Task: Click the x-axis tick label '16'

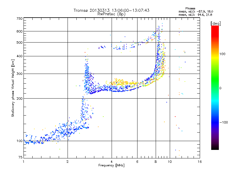Action: [x=200, y=162]
